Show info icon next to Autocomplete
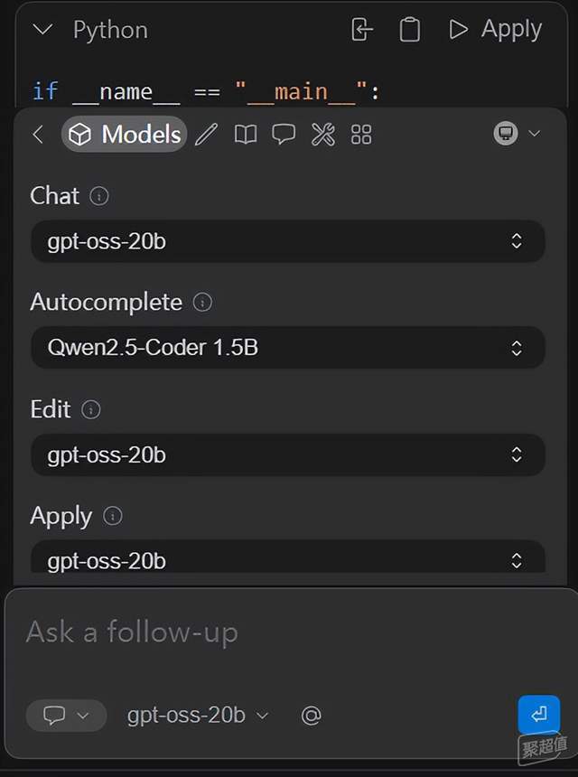Image resolution: width=578 pixels, height=777 pixels. click(202, 302)
